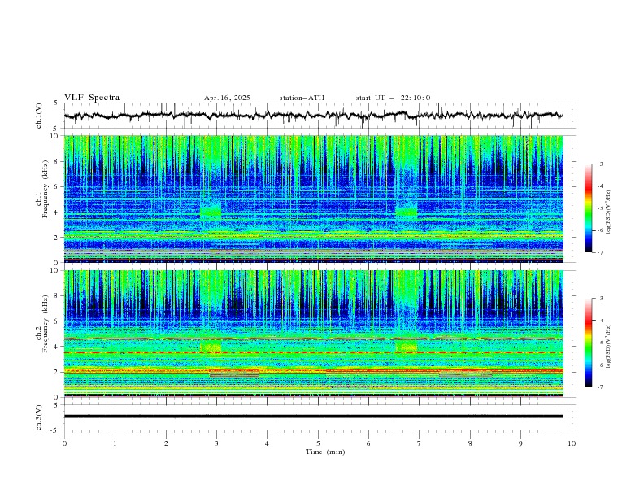The image size is (644, 498).
Task: Click the ch.2 spectrogram color bar
Action: (x=589, y=343)
